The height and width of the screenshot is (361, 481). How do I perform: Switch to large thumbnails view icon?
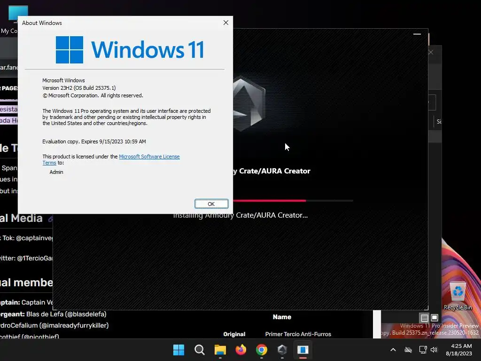[x=434, y=318]
